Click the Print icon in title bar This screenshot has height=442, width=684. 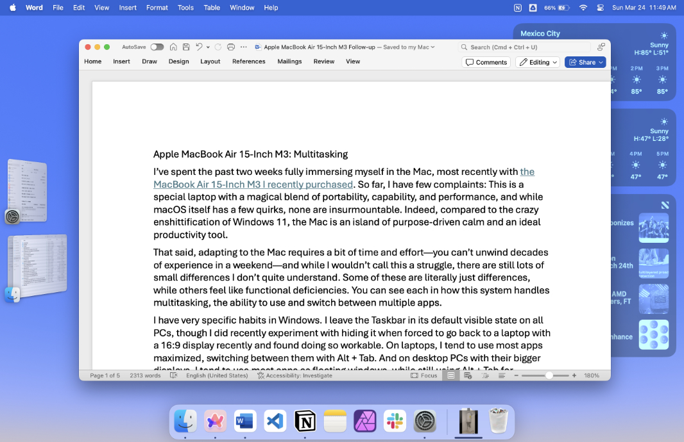[x=231, y=47]
